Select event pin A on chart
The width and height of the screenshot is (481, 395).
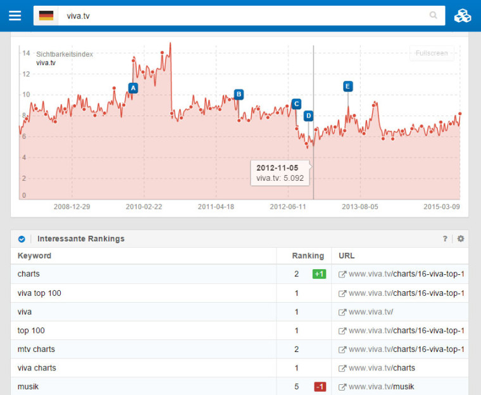tap(133, 88)
